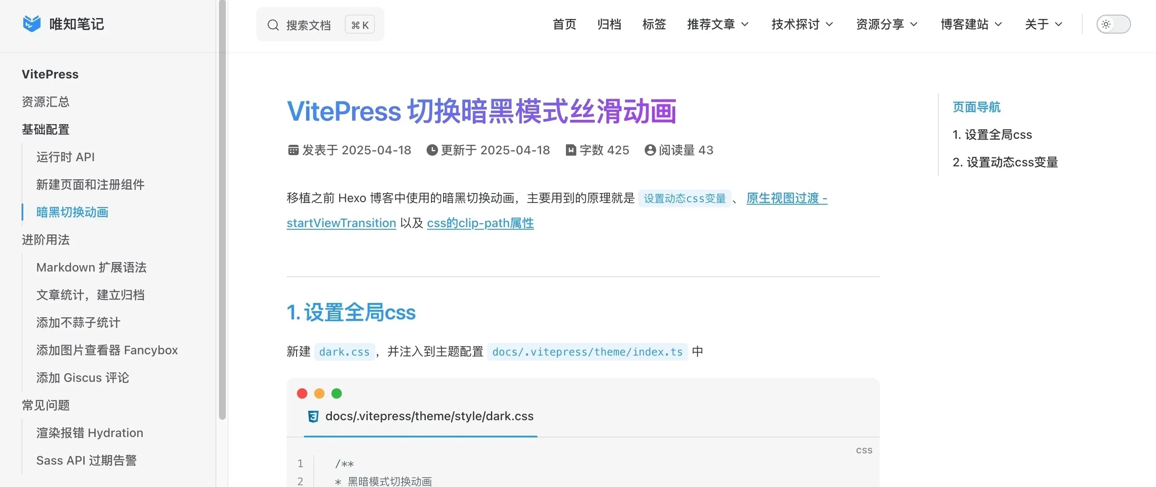Click the clock icon beside 更新于
1156x487 pixels.
[x=432, y=150]
